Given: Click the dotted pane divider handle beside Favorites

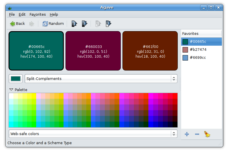Looking at the screenshot, I should click(x=180, y=84).
